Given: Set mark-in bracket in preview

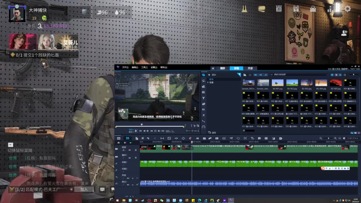Looking at the screenshot, I should coord(186,126).
